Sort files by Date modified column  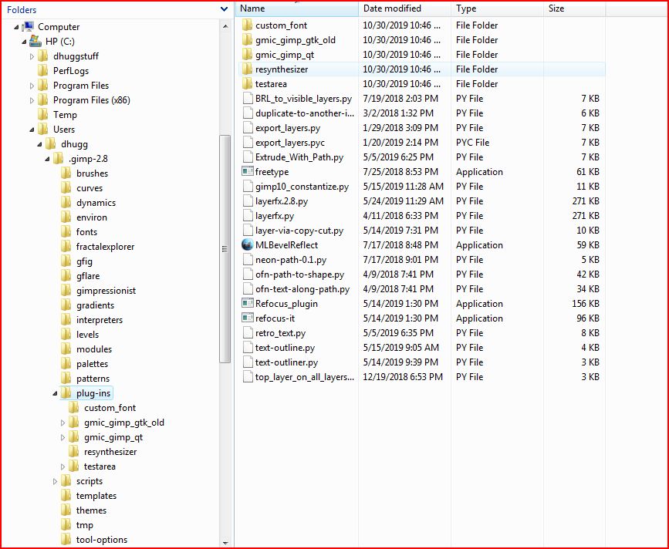tap(404, 8)
